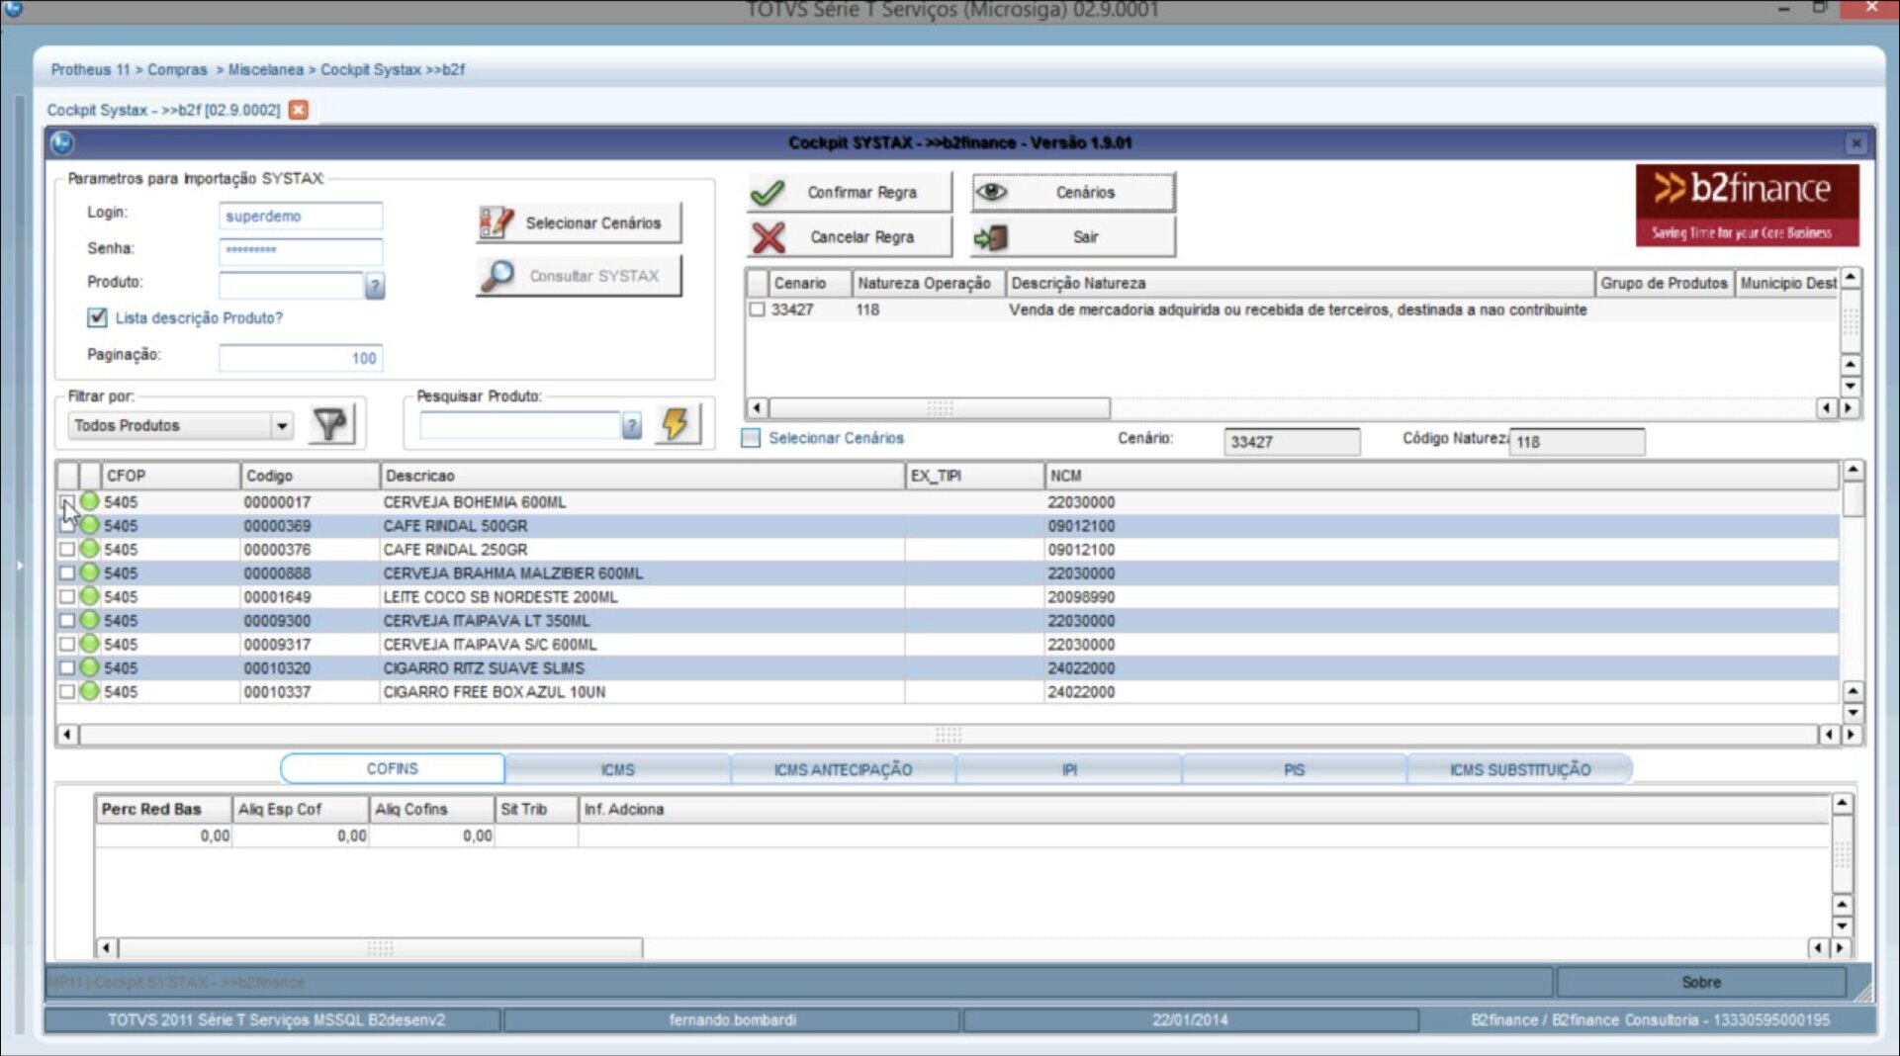Screen dimensions: 1900x1056
Task: Exit using the Sair door button
Action: click(x=1072, y=237)
